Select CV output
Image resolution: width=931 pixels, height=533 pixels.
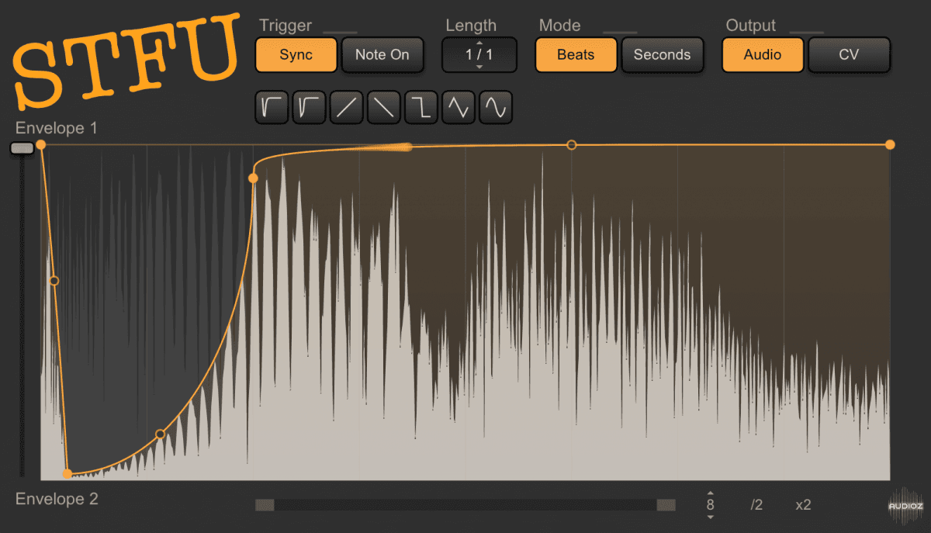849,55
